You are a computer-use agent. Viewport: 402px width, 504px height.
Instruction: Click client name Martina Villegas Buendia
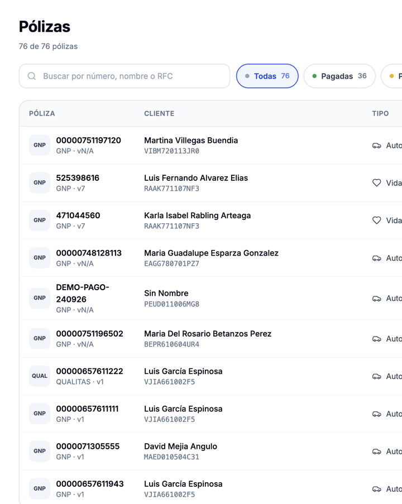(x=191, y=141)
